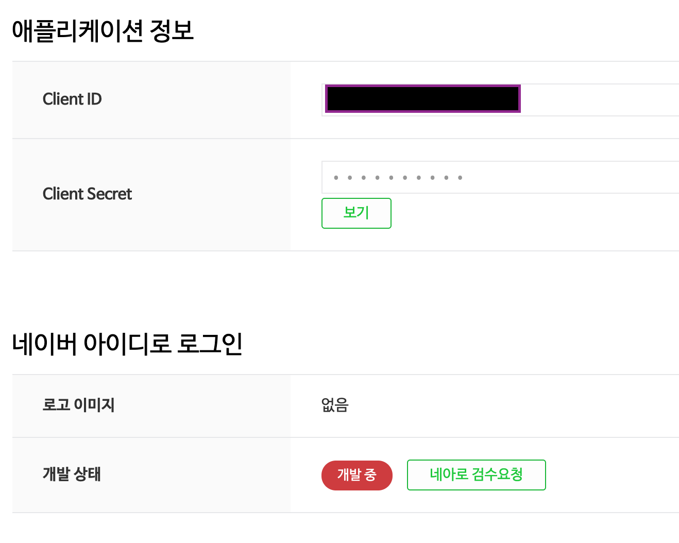This screenshot has height=543, width=679.
Task: Click the first dot of the masked secret
Action: coord(336,178)
